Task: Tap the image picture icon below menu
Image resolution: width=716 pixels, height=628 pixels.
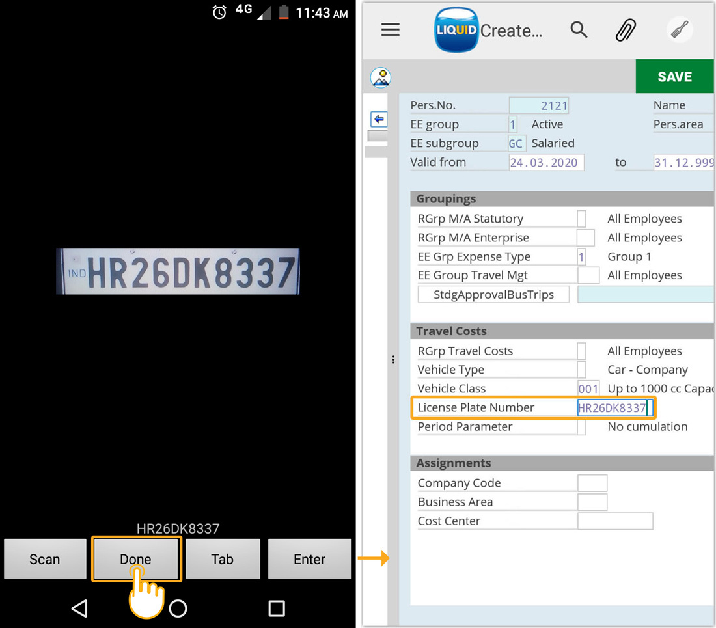Action: pos(380,77)
